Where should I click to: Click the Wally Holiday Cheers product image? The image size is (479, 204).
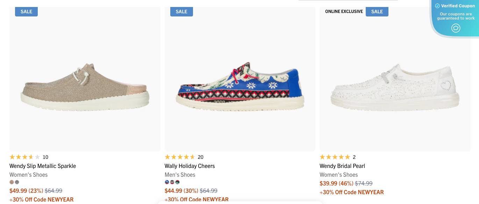click(240, 79)
